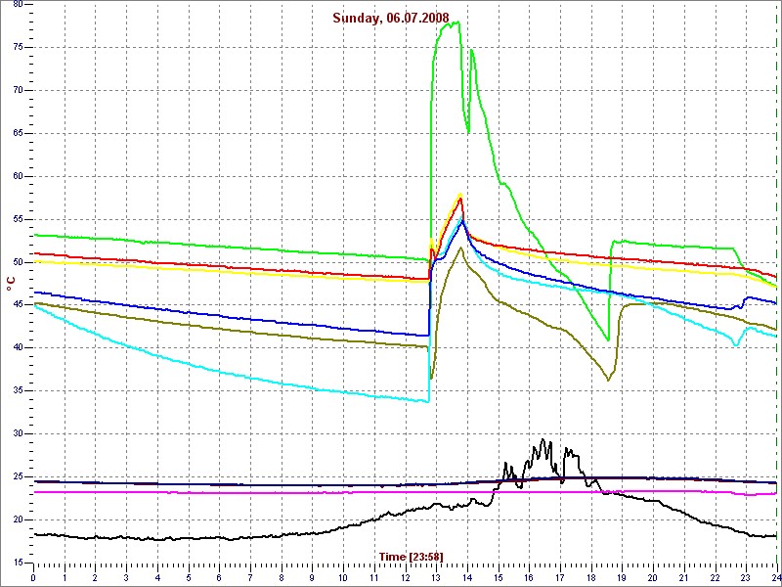Click the '°C' vertical axis label
Viewport: 782px width, 587px height.
[x=10, y=285]
